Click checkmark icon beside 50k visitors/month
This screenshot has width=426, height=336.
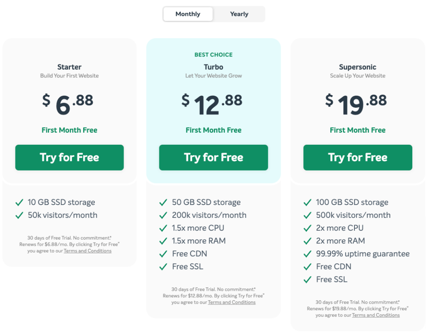click(19, 215)
